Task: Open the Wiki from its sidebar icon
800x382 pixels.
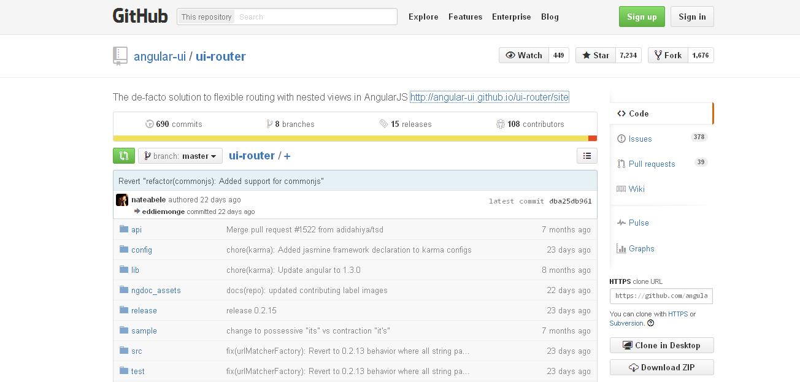Action: (621, 189)
